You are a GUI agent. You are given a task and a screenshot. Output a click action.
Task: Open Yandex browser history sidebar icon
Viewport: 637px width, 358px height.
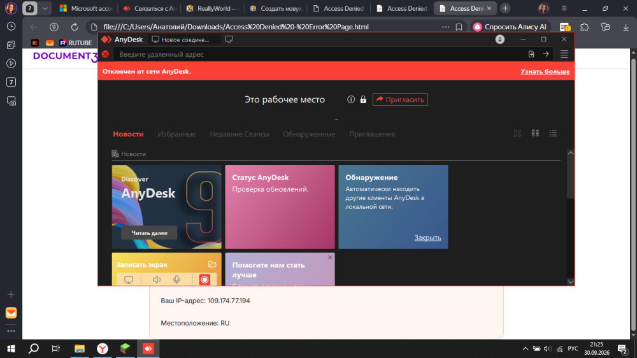11,26
